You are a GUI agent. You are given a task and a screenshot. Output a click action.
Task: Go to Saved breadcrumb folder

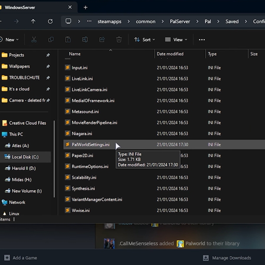[232, 22]
